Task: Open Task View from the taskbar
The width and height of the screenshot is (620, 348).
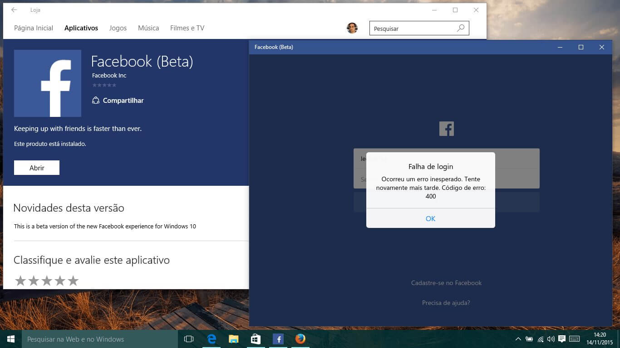Action: click(x=189, y=339)
